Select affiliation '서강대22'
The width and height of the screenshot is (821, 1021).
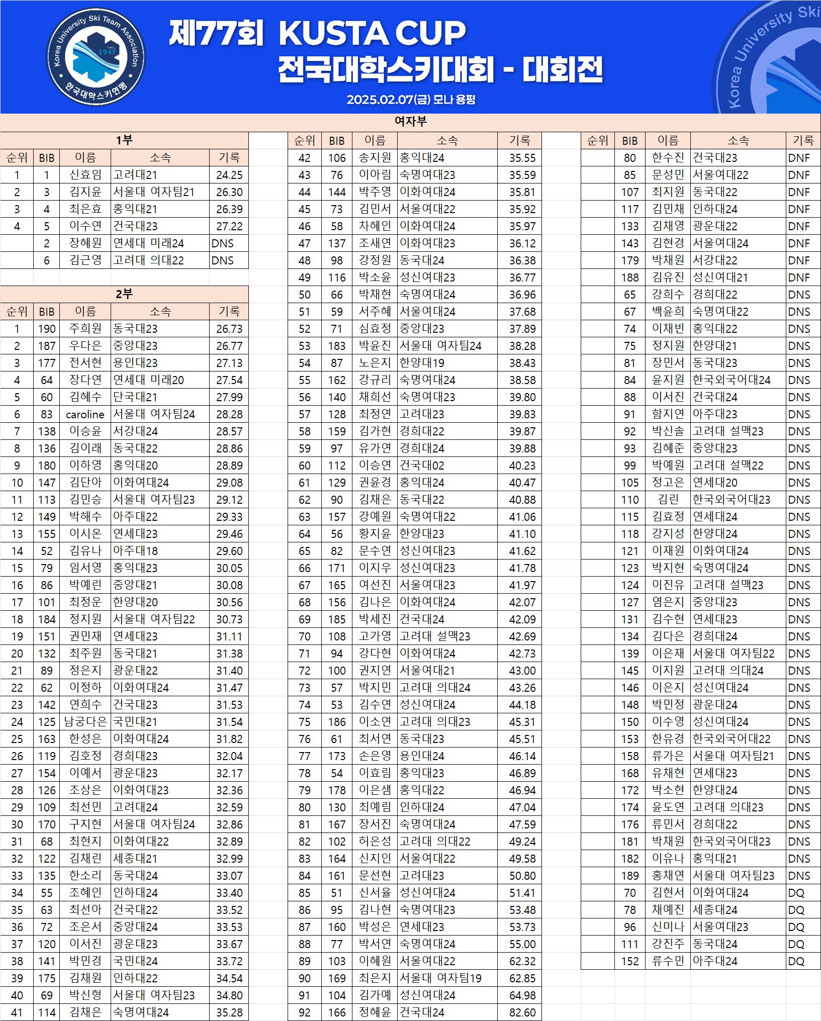tap(738, 260)
